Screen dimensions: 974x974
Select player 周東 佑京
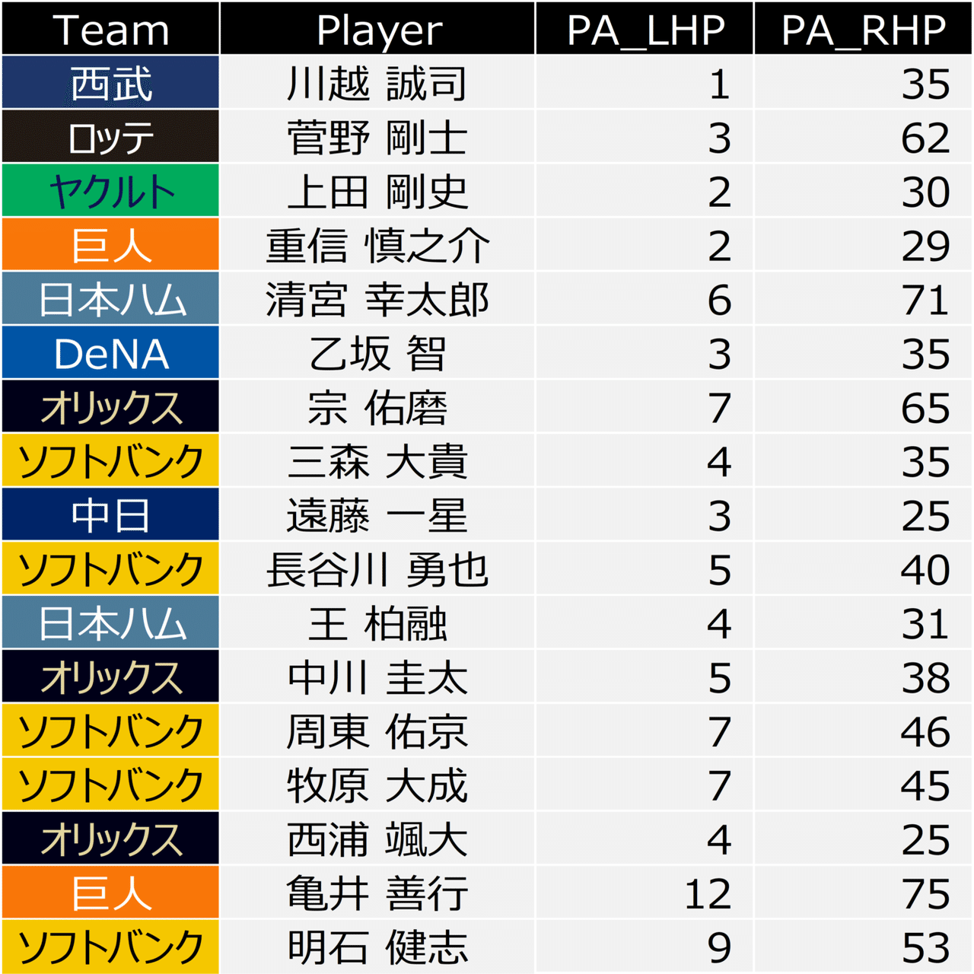coord(377,732)
